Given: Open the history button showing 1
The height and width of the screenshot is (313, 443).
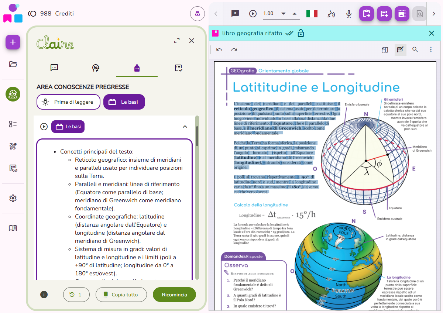Looking at the screenshot, I should click(76, 295).
